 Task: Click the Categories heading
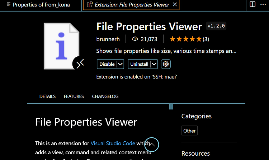(197, 116)
